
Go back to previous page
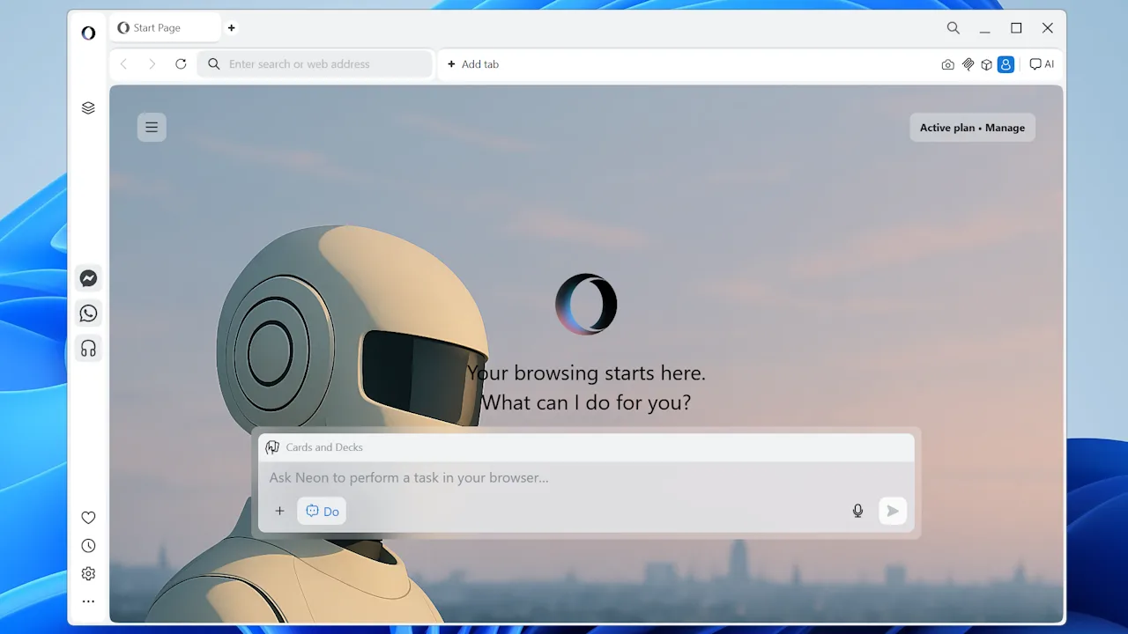pyautogui.click(x=124, y=64)
